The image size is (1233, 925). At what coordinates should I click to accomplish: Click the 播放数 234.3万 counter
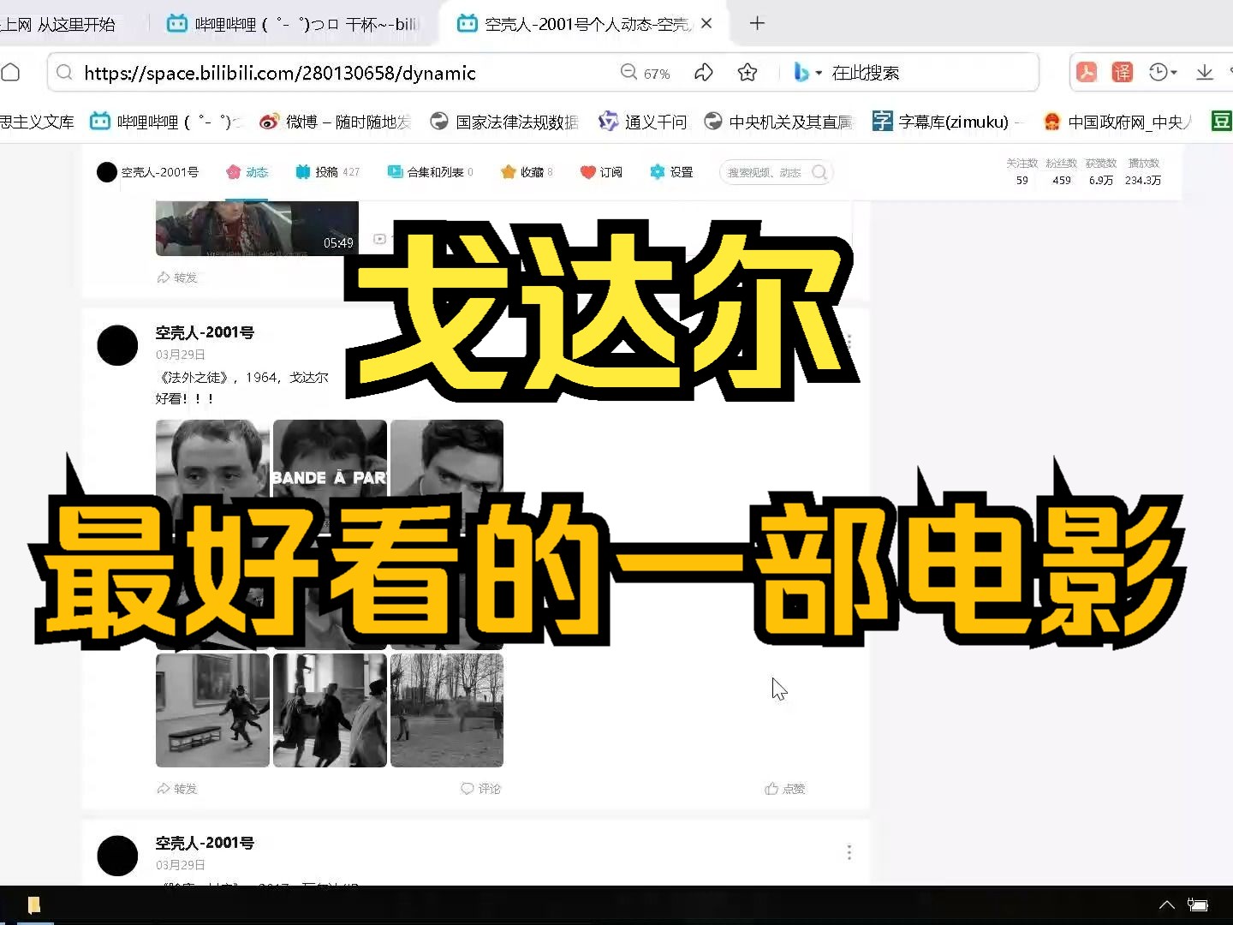[x=1143, y=171]
